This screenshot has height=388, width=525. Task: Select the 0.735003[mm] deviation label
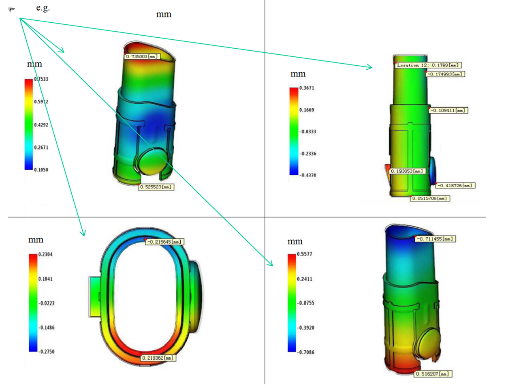point(142,56)
